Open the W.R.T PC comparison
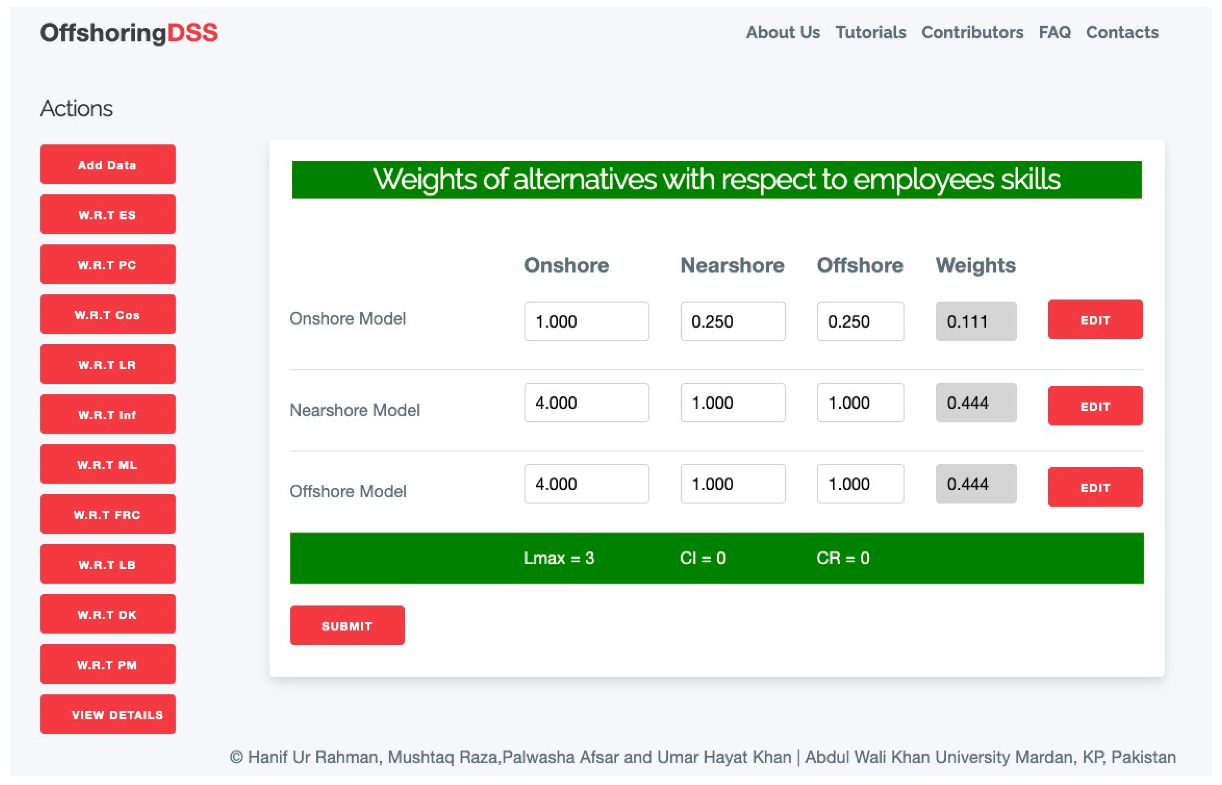1222x785 pixels. pos(108,265)
